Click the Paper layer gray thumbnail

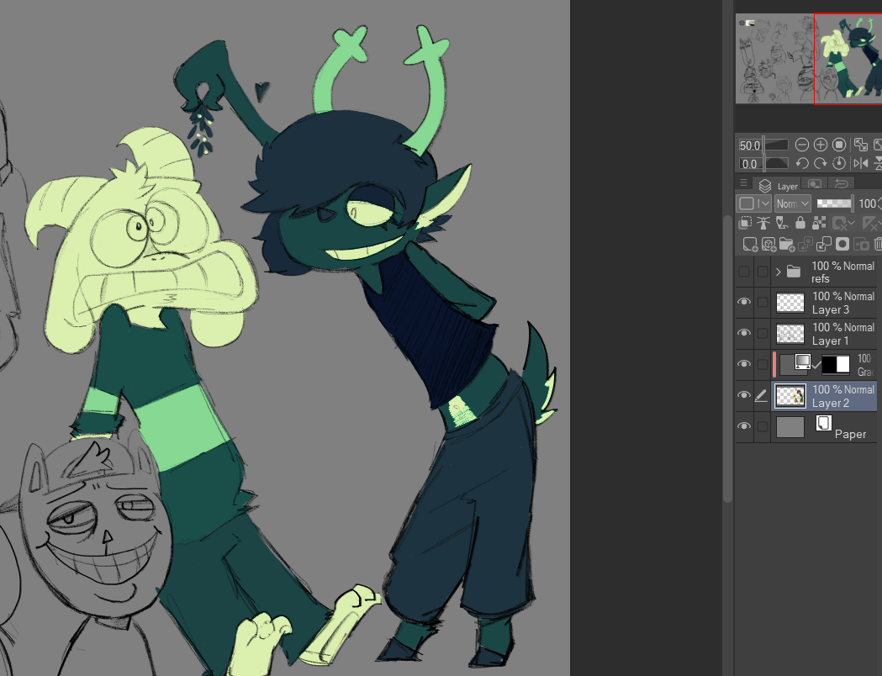pos(790,426)
